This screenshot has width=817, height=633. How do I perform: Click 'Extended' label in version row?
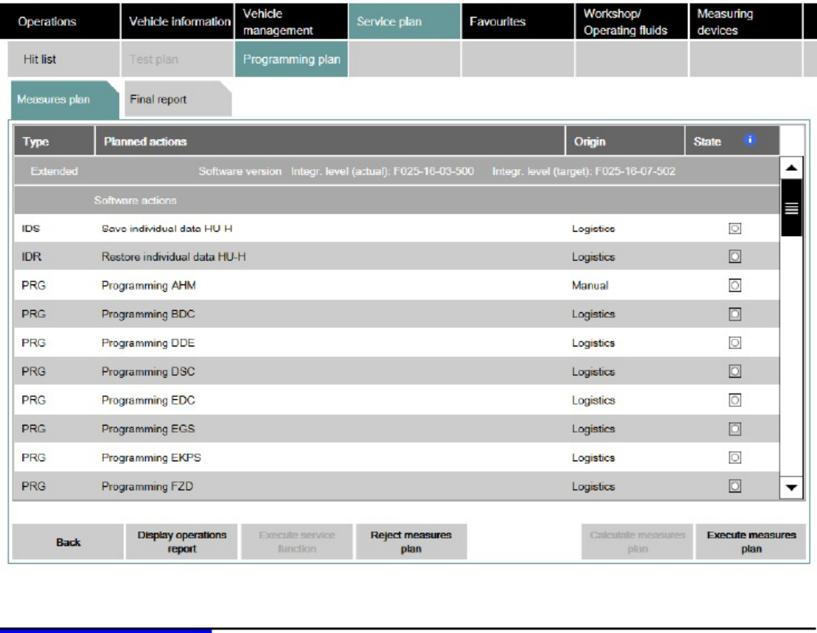tap(54, 171)
